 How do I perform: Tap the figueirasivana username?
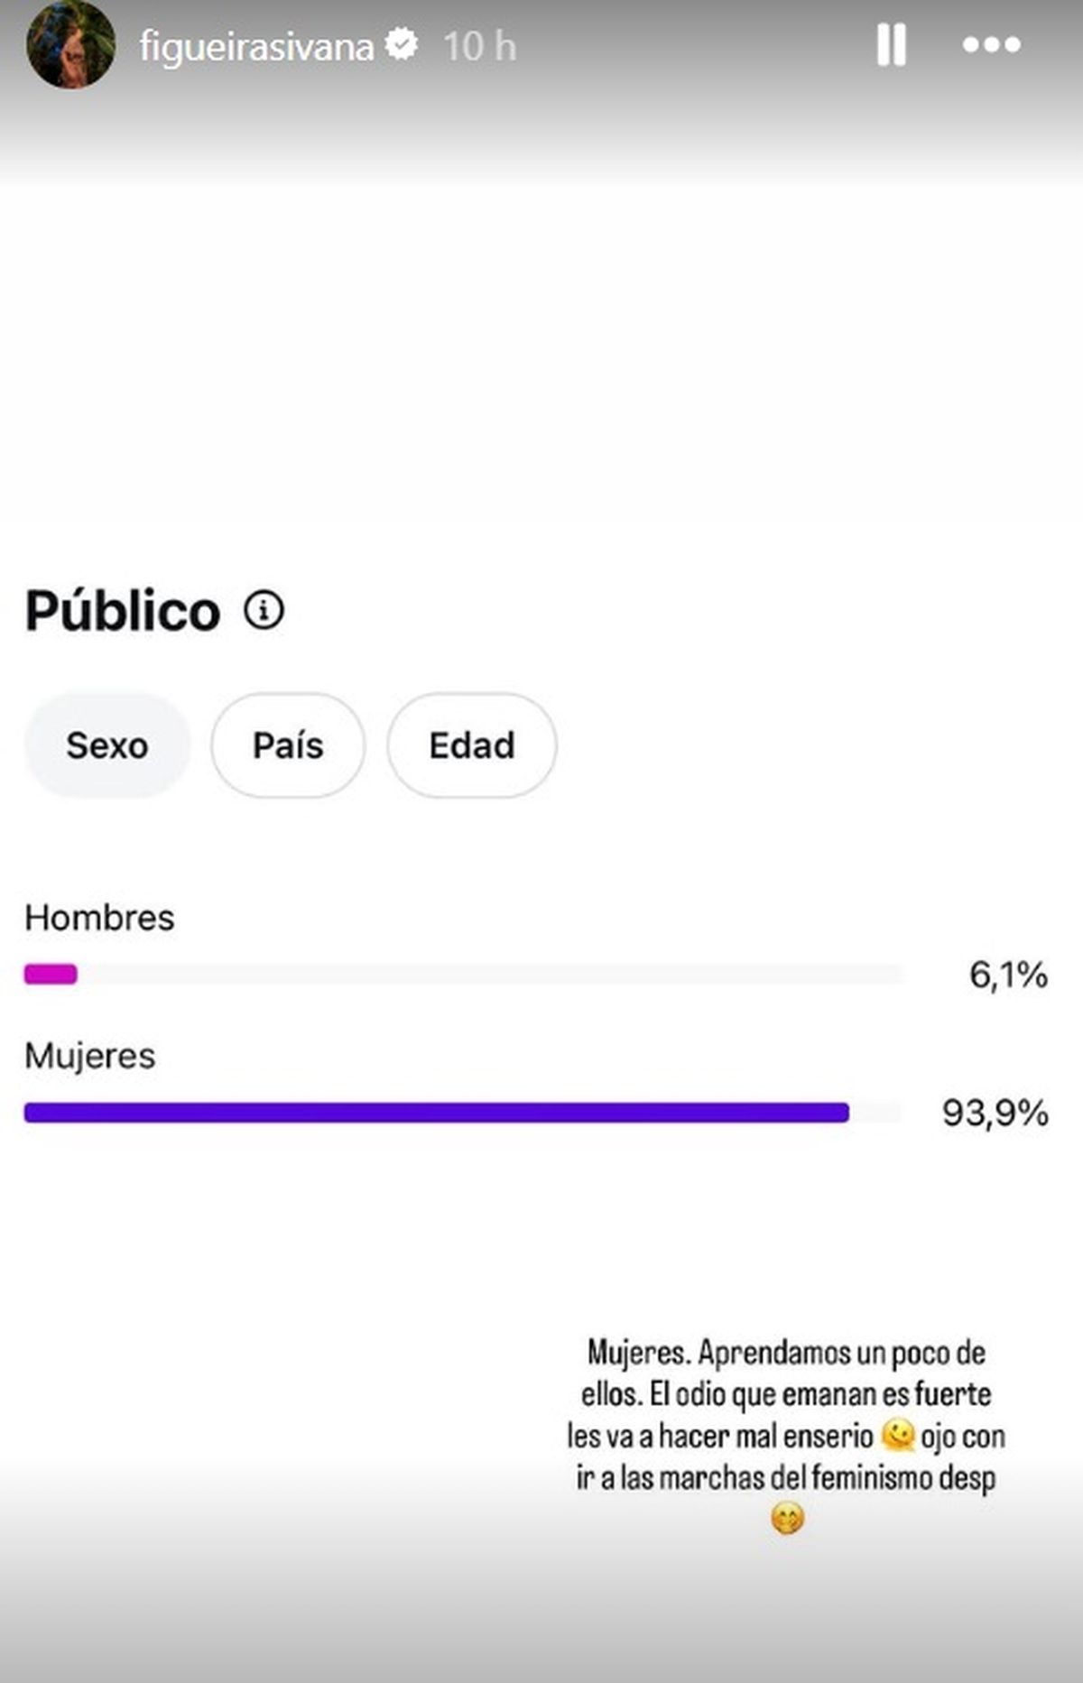click(256, 47)
